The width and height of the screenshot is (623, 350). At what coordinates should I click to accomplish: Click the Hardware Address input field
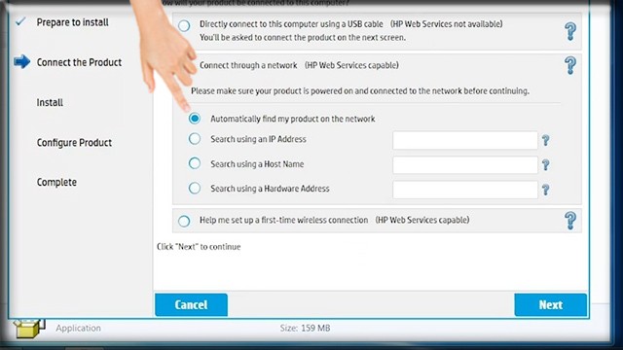pos(465,190)
